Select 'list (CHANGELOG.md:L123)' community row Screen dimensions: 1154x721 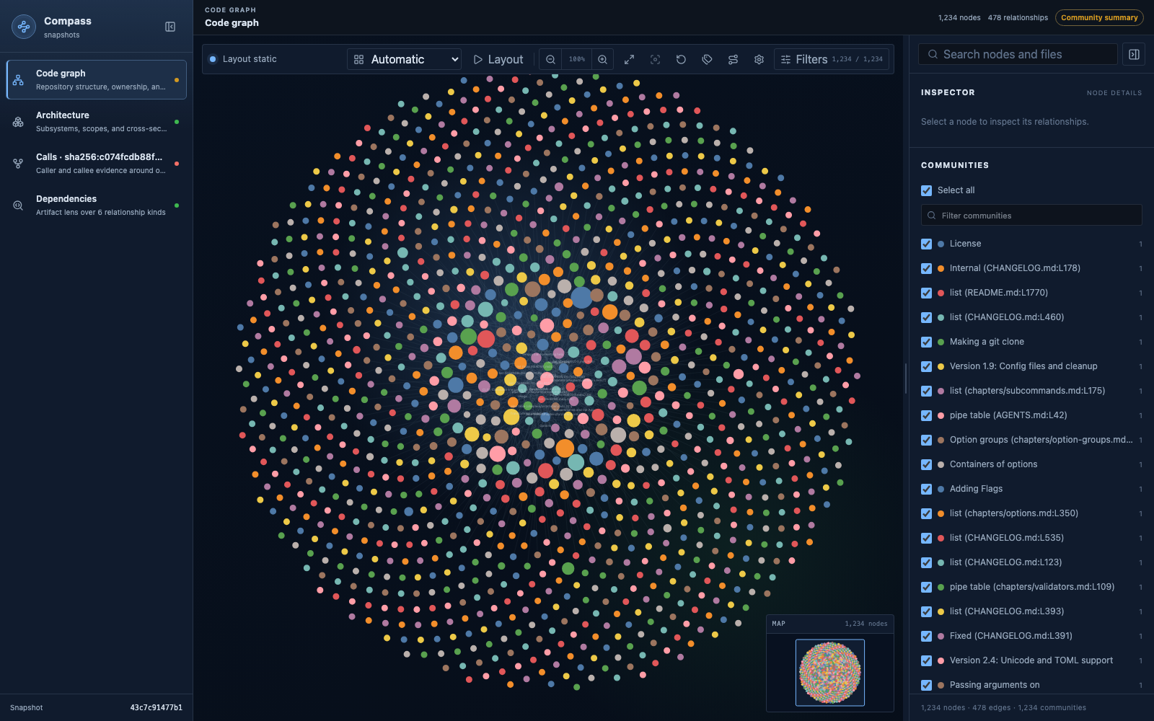1031,562
